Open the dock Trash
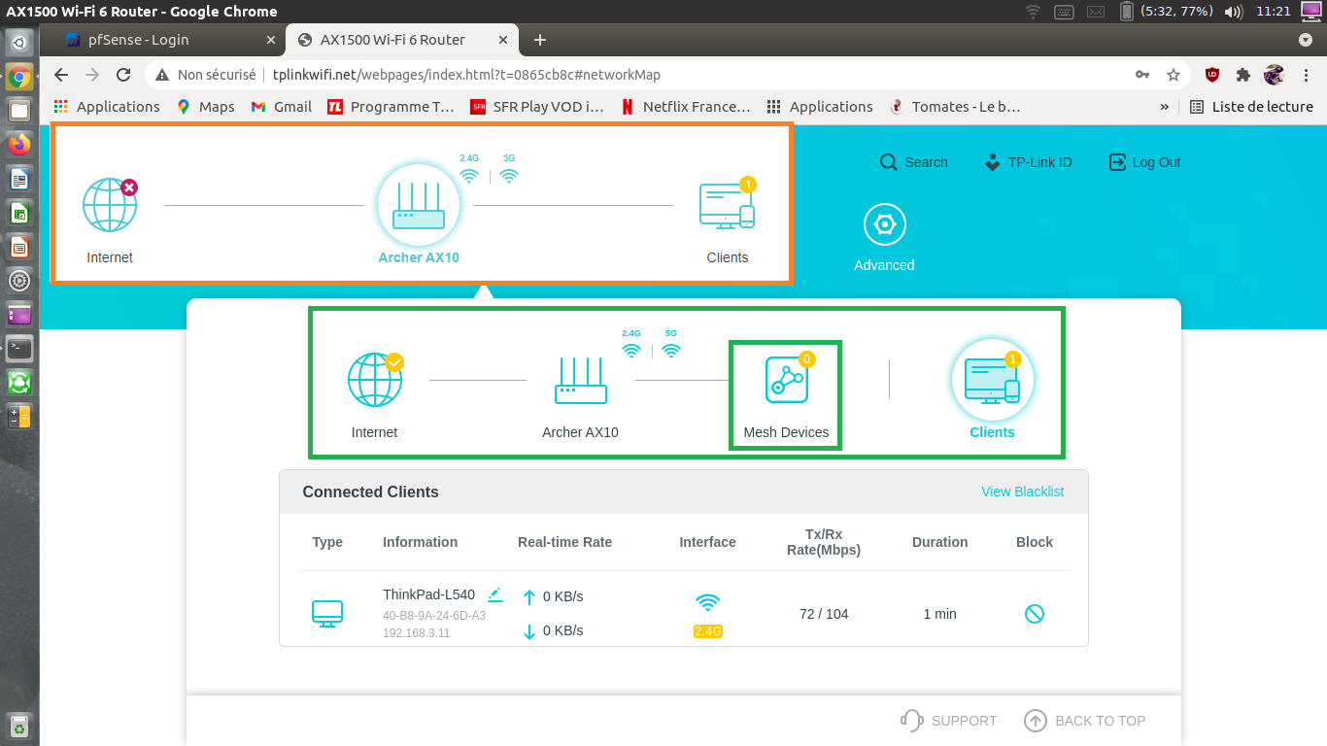 click(19, 726)
